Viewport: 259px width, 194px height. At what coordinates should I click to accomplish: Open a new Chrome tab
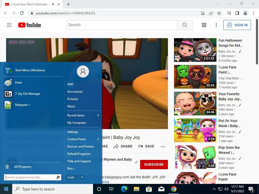click(68, 4)
